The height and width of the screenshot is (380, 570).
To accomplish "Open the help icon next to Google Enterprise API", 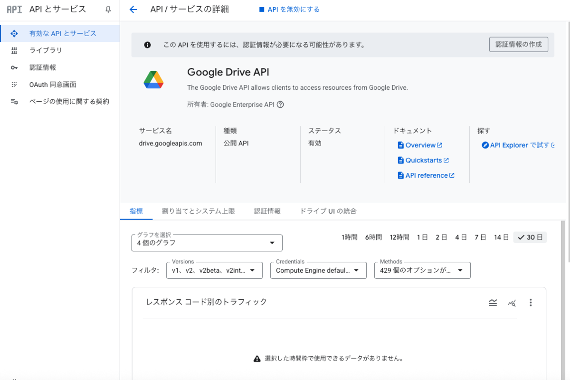I will pyautogui.click(x=280, y=104).
